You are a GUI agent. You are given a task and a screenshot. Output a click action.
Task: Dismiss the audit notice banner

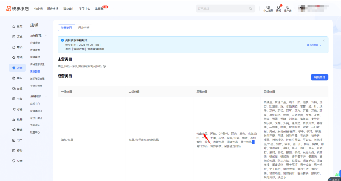point(324,41)
